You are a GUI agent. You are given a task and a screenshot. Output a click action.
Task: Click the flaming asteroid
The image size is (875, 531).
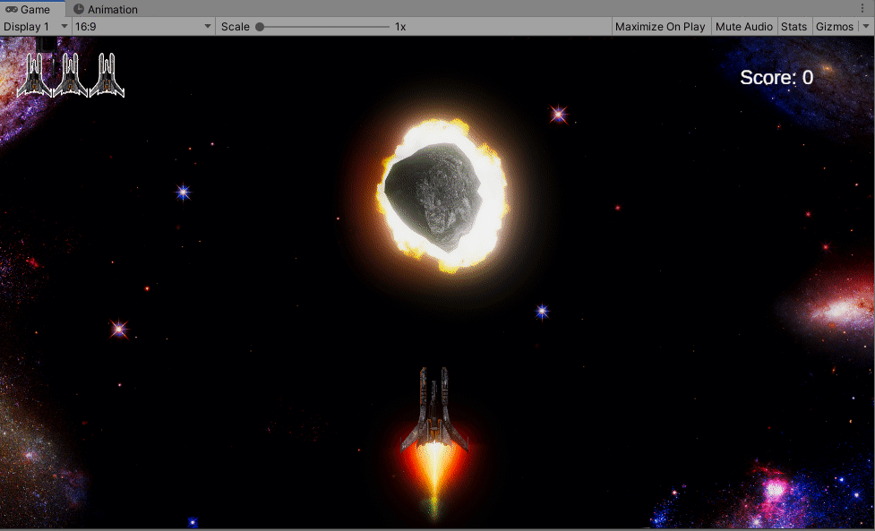[x=442, y=196]
